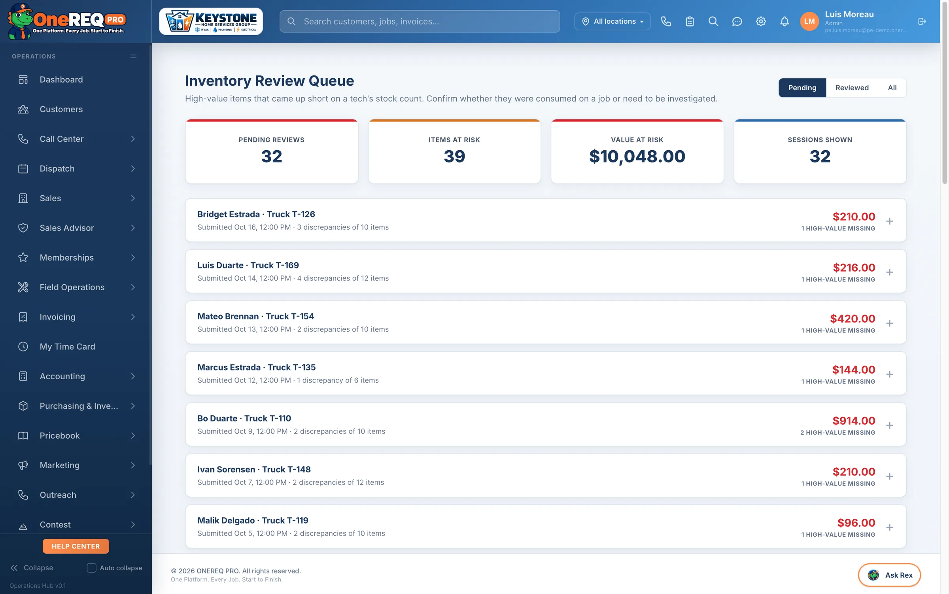Screen dimensions: 949x594
Task: Click the Ask Rex button
Action: 889,575
